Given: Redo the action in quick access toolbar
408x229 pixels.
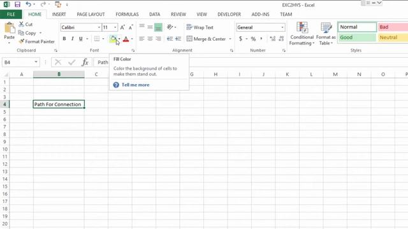Looking at the screenshot, I should 43,4.
